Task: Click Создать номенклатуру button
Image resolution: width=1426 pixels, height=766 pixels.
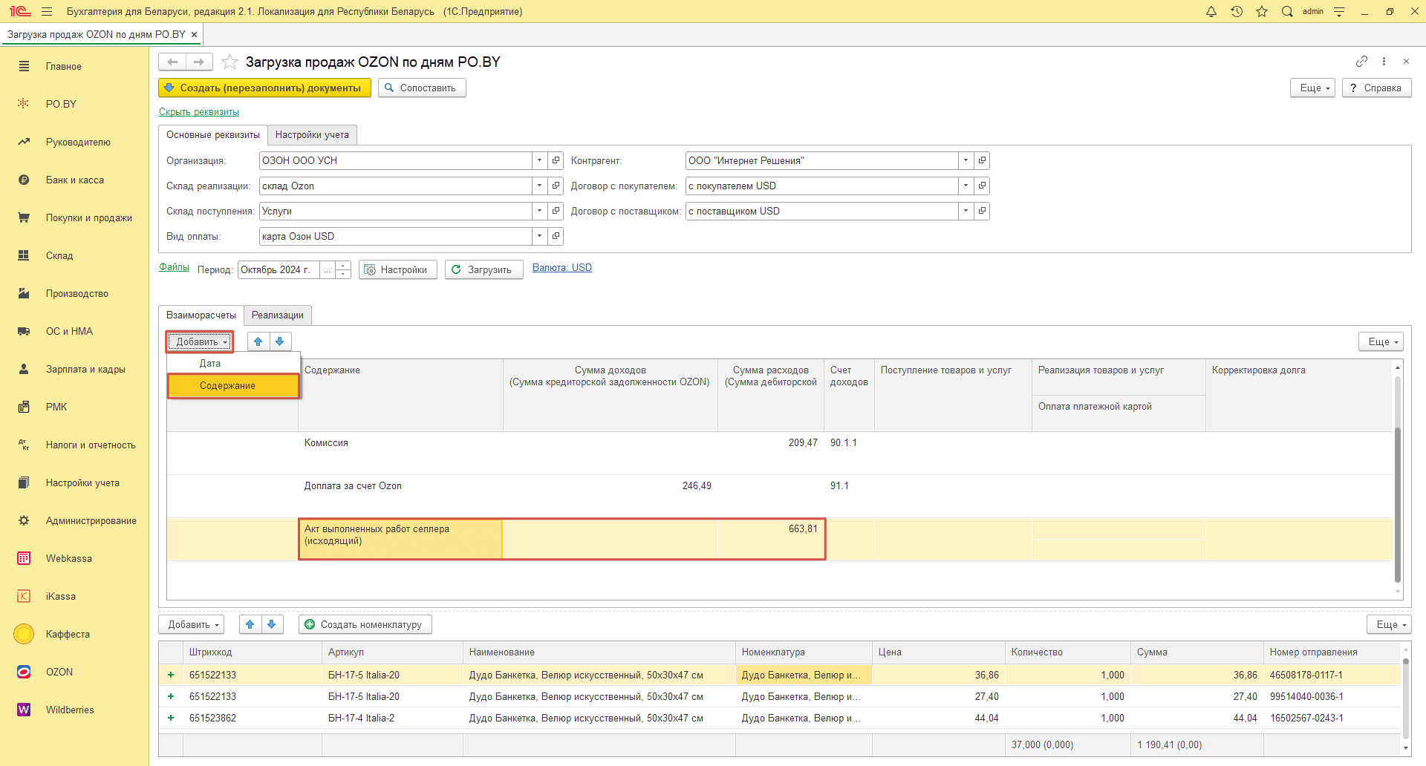Action: click(365, 624)
